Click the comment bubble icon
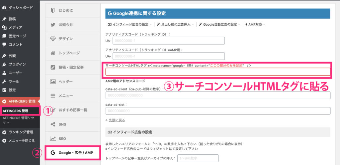 tap(4, 45)
